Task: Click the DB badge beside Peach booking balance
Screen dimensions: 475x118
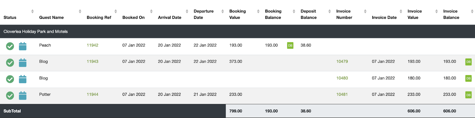Action: point(290,45)
